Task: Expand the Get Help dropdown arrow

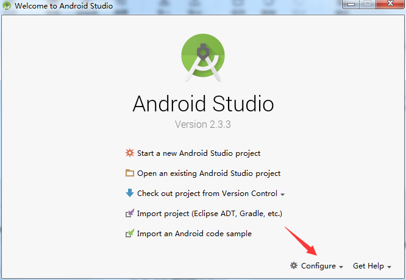Action: 389,267
